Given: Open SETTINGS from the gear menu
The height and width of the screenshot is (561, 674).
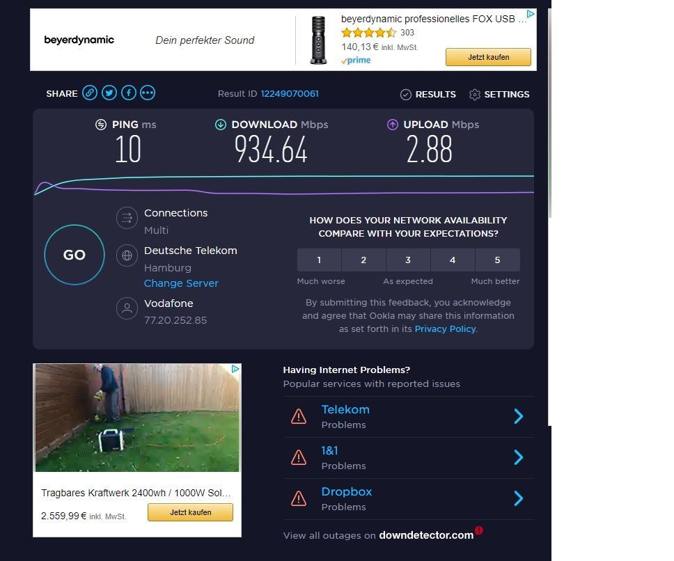Looking at the screenshot, I should (499, 95).
